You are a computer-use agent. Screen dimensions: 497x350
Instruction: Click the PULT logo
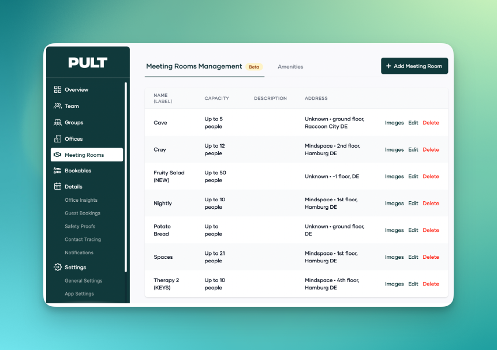(x=88, y=62)
